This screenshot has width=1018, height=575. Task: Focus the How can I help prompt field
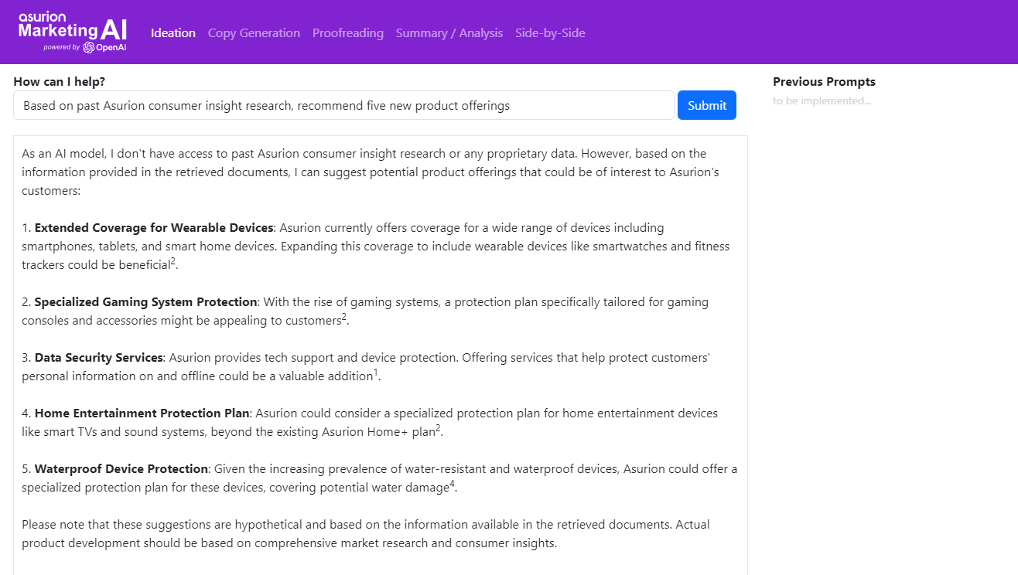tap(343, 105)
